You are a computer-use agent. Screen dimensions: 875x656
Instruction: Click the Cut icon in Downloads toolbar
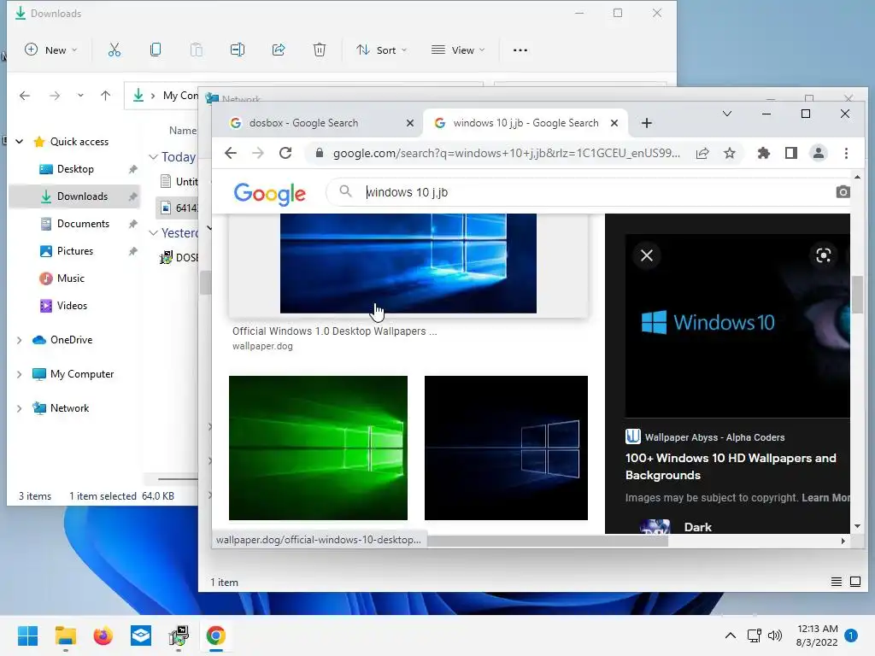click(x=115, y=50)
